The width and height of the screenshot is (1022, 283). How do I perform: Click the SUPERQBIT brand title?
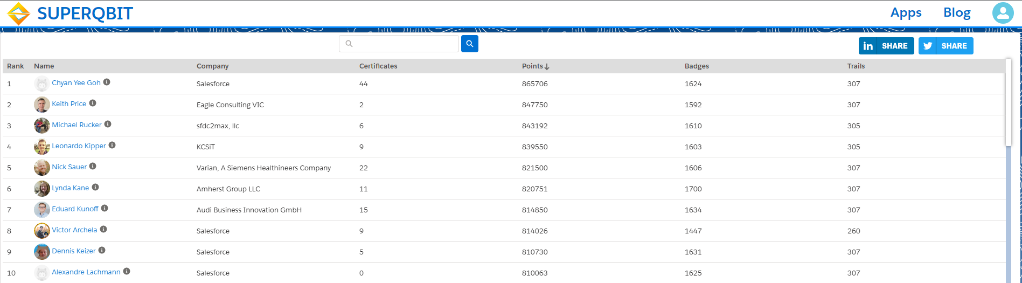[x=85, y=13]
